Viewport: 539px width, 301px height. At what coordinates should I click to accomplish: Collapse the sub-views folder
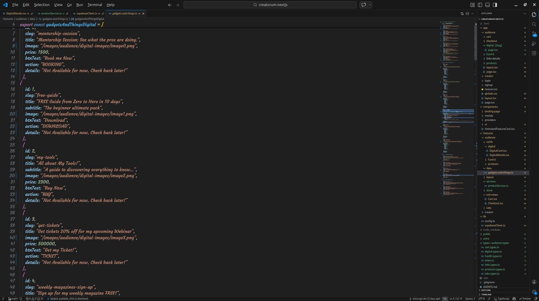click(492, 195)
